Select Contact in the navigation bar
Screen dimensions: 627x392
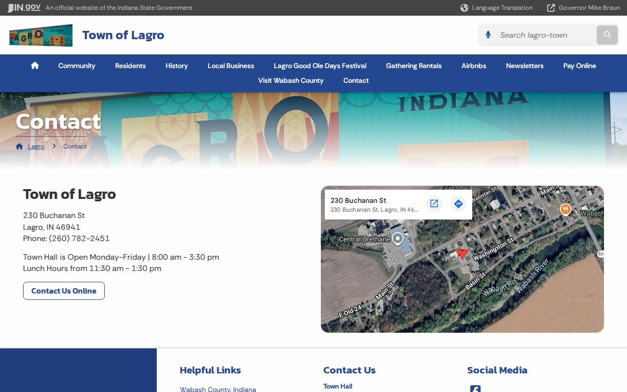tap(356, 80)
